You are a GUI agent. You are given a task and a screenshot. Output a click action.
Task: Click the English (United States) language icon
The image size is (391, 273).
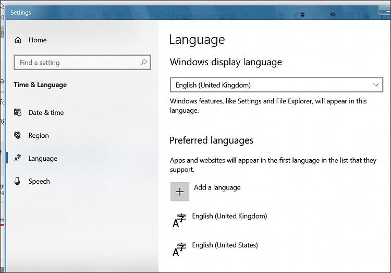[179, 250]
